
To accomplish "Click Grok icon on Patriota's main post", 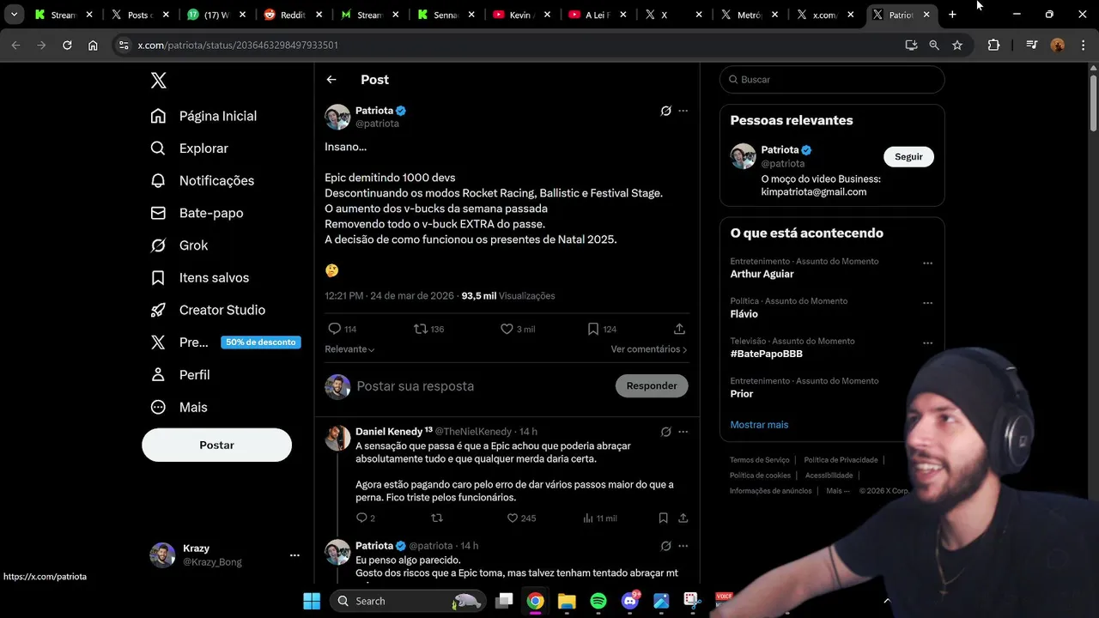I will pyautogui.click(x=665, y=111).
